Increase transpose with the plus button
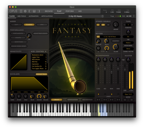Screen dimensions: 144x128 [132, 25]
